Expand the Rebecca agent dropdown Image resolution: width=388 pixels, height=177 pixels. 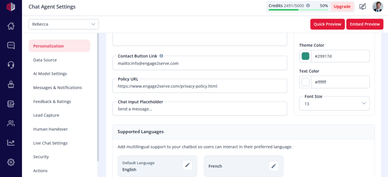64,24
